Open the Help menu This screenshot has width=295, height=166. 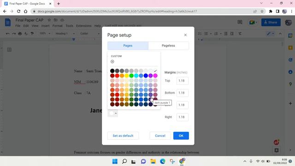[x=98, y=26]
